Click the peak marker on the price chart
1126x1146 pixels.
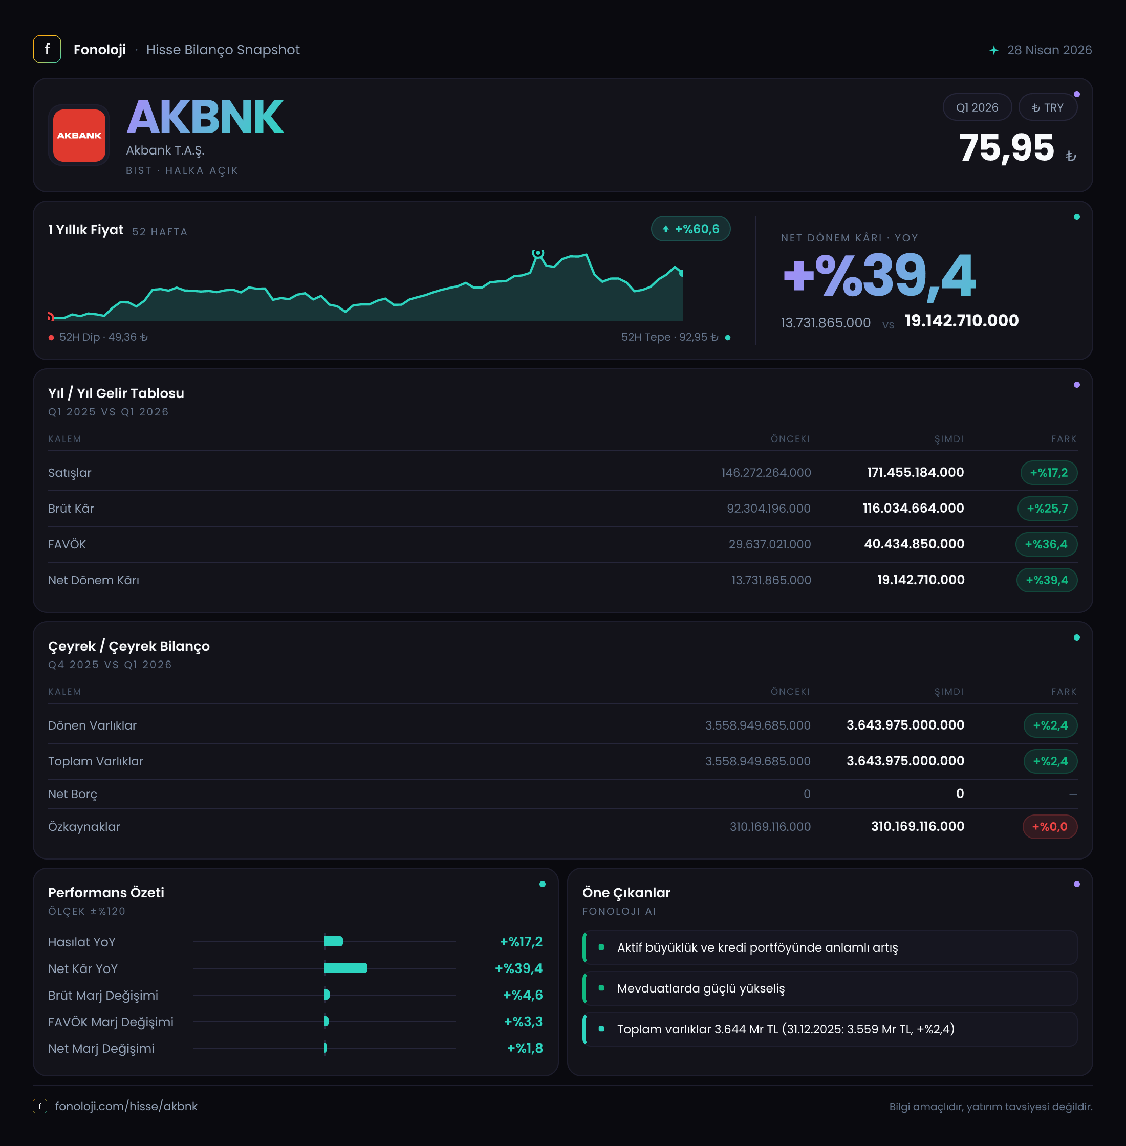tap(537, 253)
